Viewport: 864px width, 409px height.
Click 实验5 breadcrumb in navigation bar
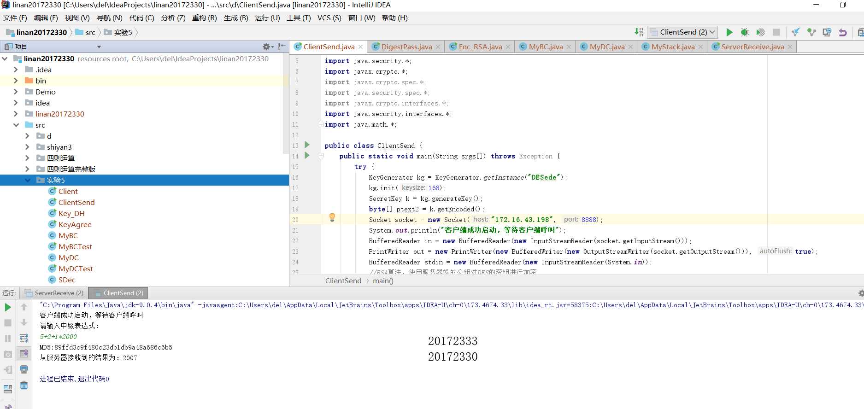click(x=118, y=32)
